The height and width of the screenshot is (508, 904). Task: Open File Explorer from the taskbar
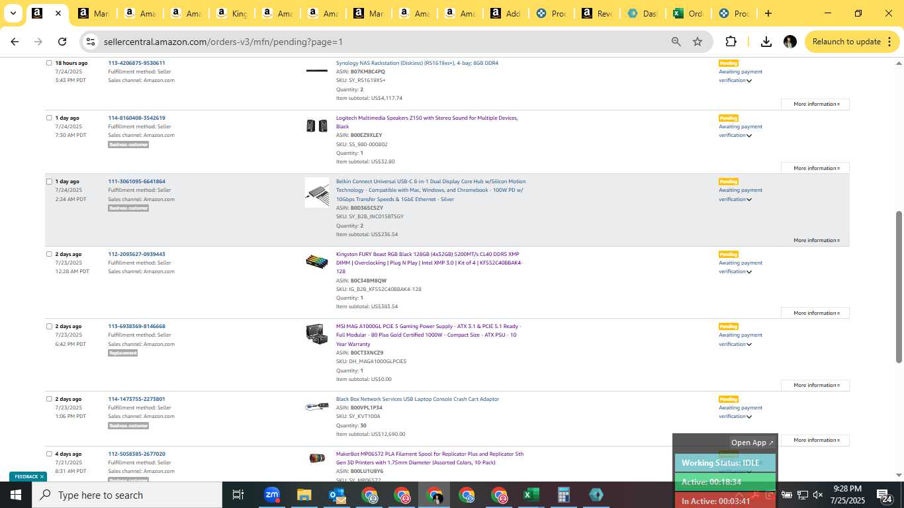[304, 495]
